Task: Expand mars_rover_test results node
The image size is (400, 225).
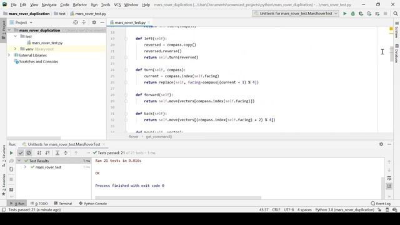Action: point(25,167)
